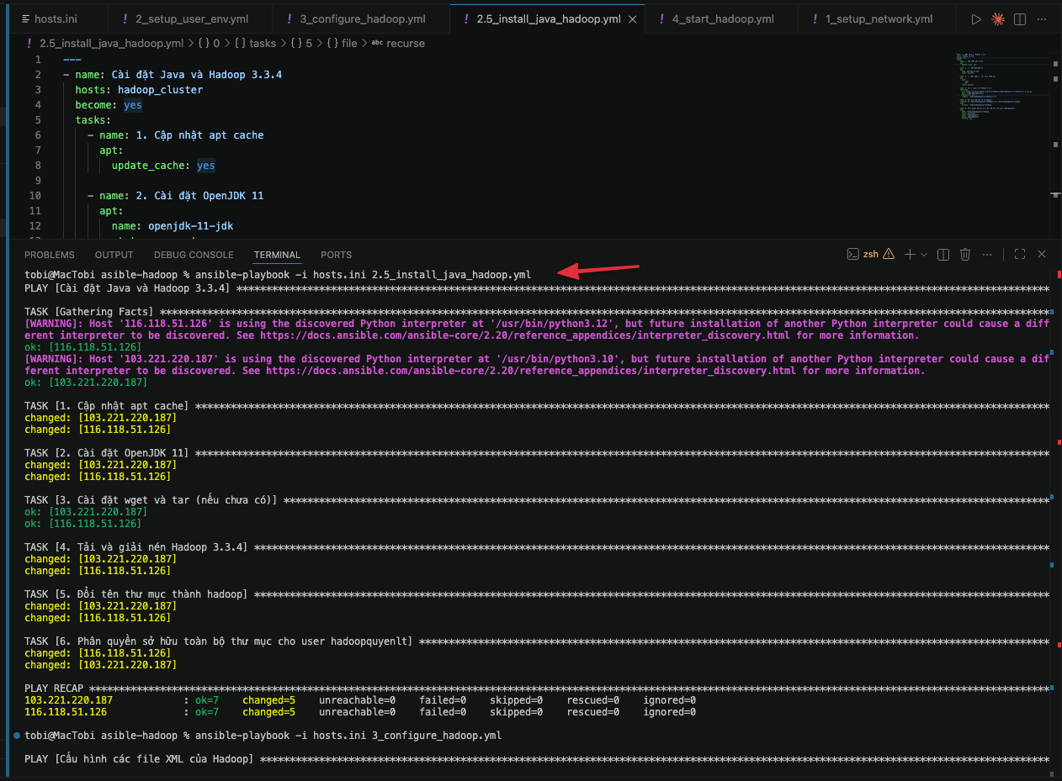Open terminal launch profile dropdown chevron
This screenshot has height=781, width=1062.
pyautogui.click(x=924, y=254)
